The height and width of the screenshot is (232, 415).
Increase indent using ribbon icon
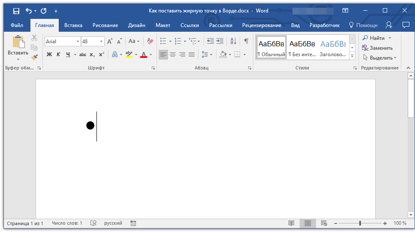click(x=220, y=41)
